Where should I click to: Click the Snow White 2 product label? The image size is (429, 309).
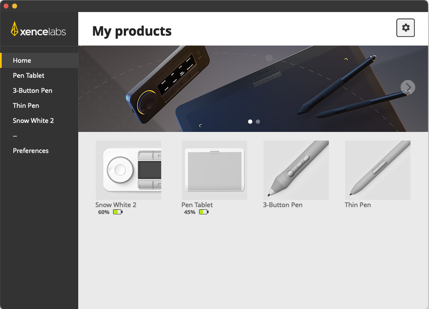pyautogui.click(x=116, y=205)
